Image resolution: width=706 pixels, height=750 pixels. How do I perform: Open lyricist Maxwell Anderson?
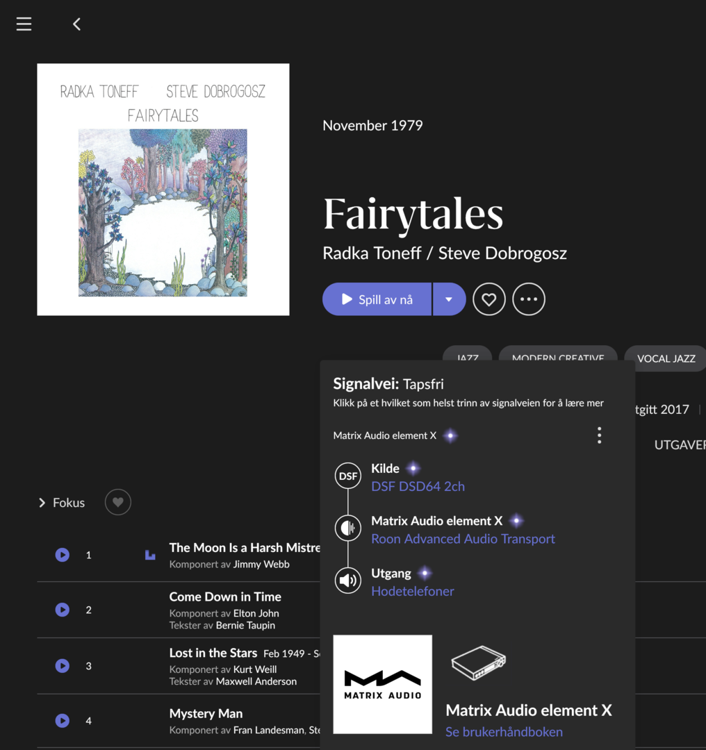[x=256, y=681]
